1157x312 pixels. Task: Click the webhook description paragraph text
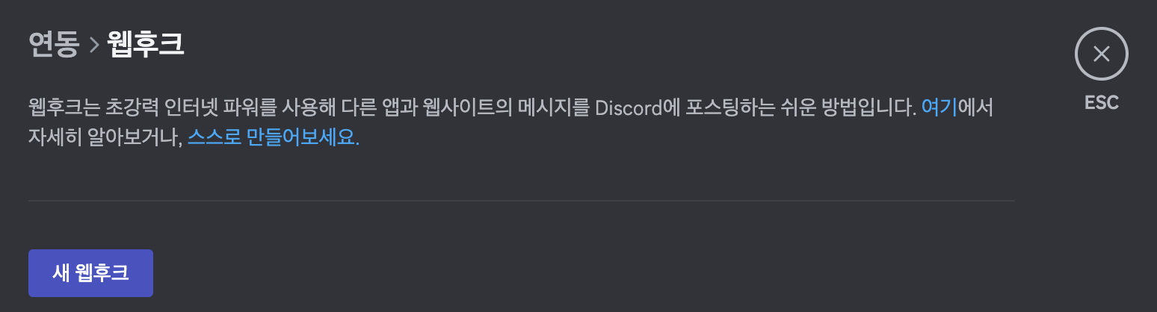[x=510, y=123]
